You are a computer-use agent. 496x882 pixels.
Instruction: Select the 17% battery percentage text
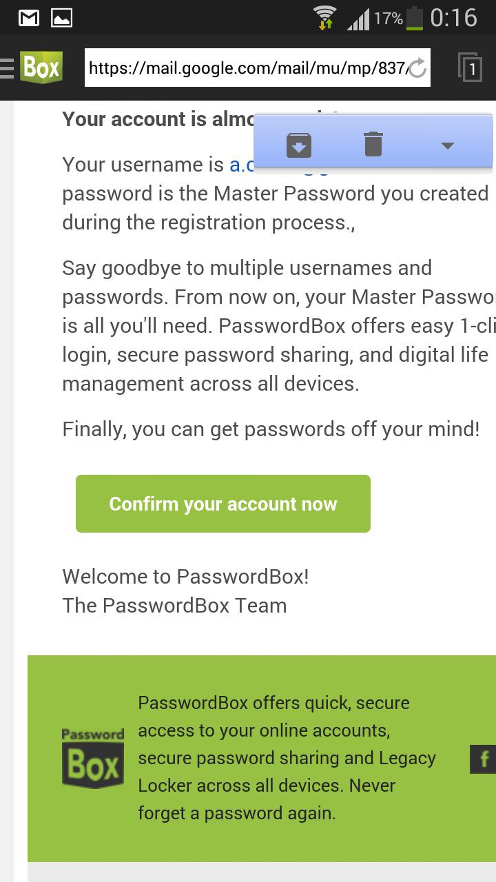tap(388, 19)
